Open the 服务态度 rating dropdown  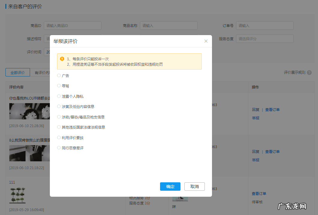coord(264,38)
